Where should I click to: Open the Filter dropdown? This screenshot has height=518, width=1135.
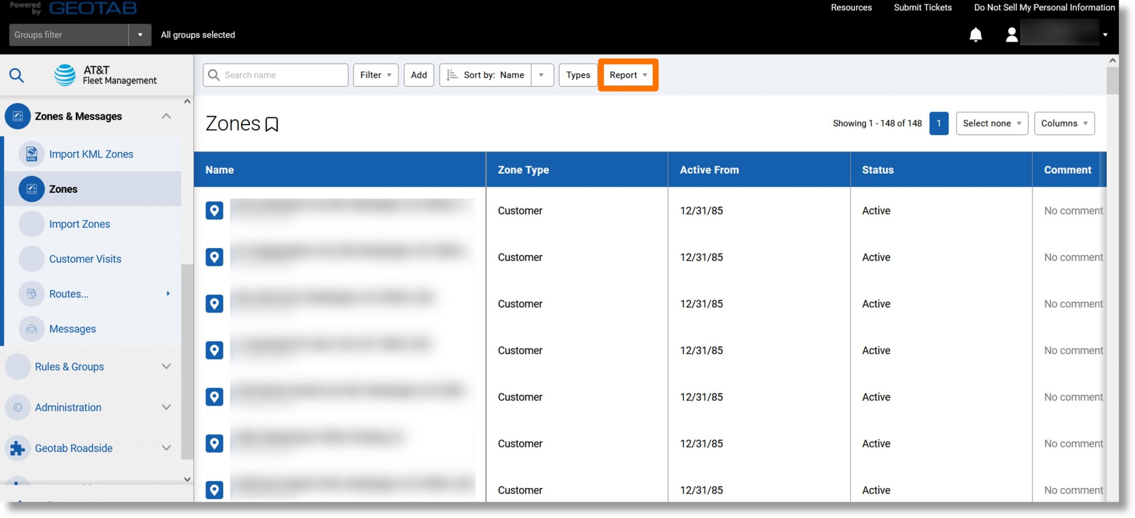coord(376,75)
